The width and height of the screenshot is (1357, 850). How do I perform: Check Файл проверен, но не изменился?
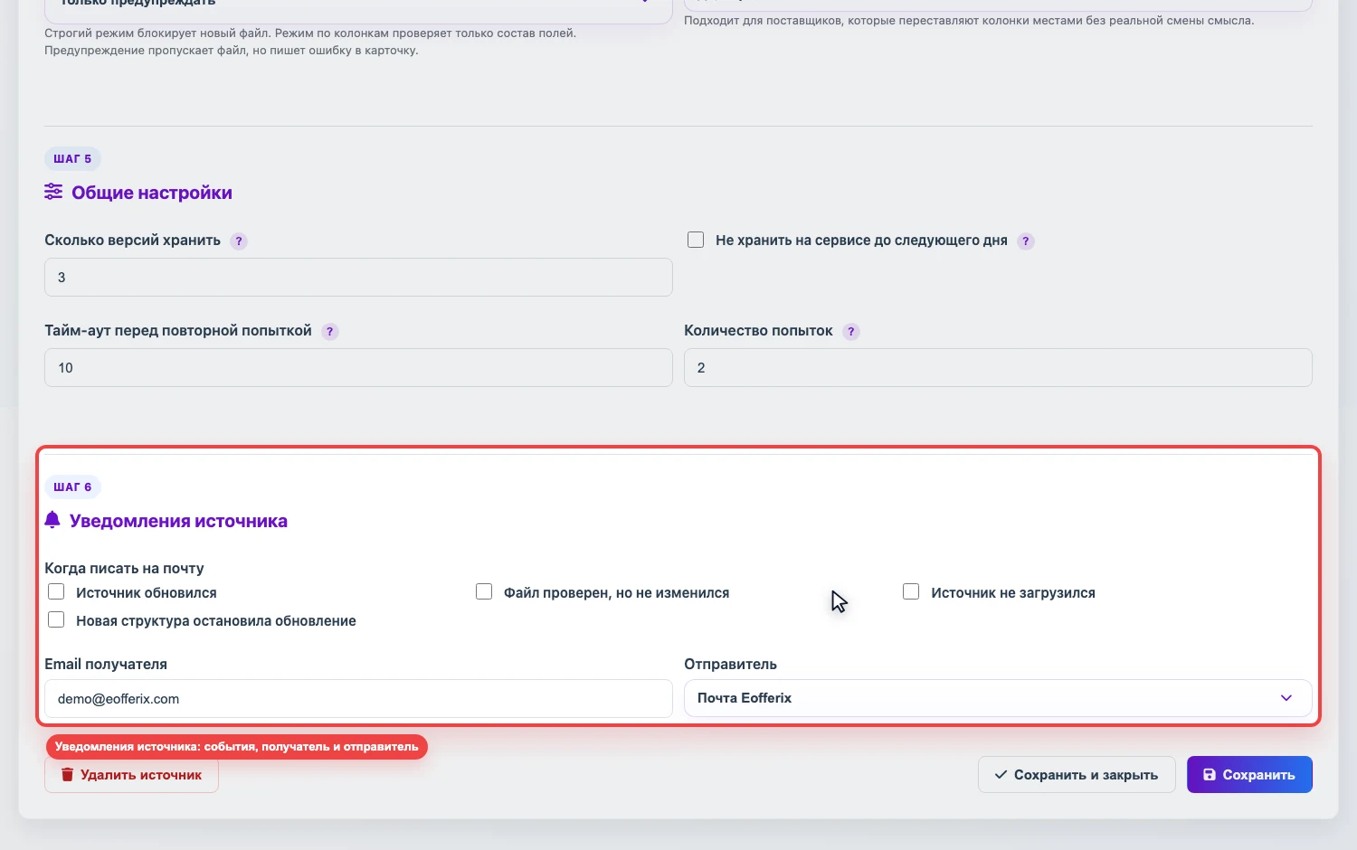(484, 591)
